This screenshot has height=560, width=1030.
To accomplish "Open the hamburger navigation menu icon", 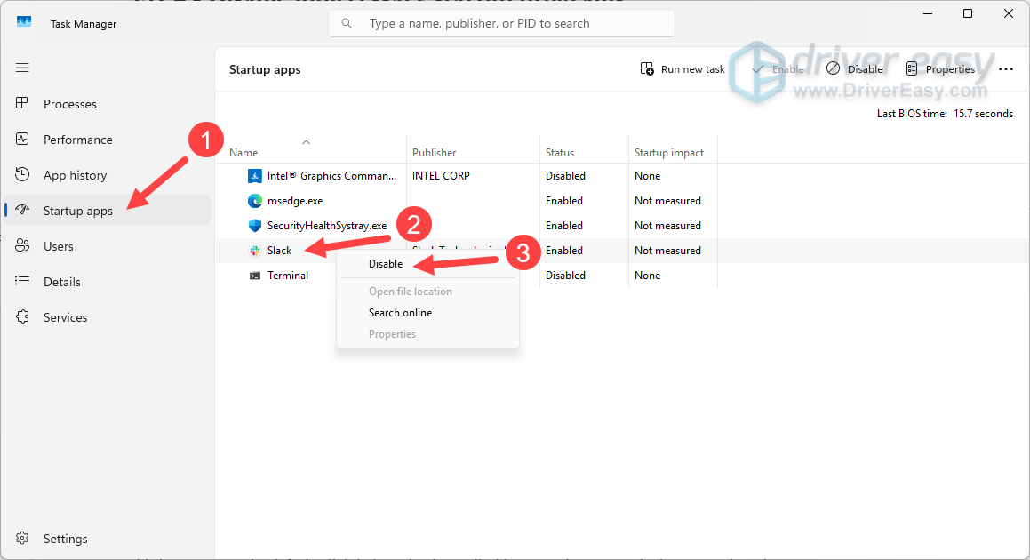I will tap(22, 68).
